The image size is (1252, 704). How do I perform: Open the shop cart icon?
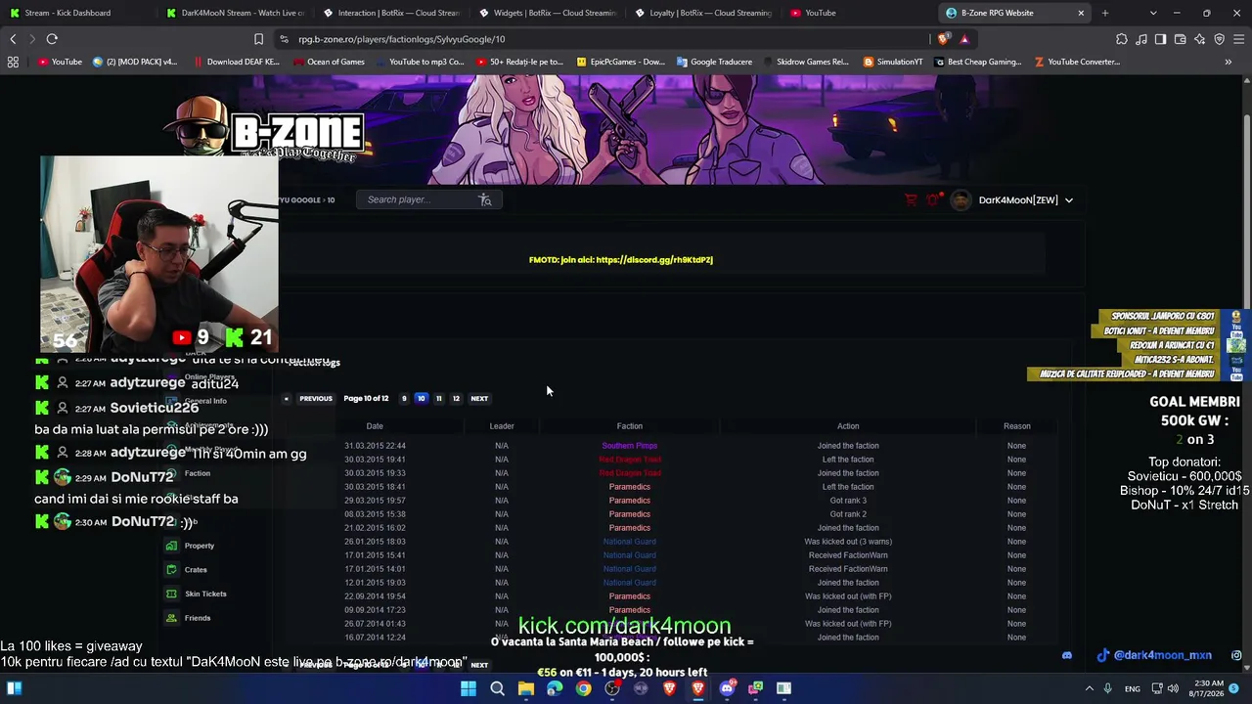[x=911, y=199]
